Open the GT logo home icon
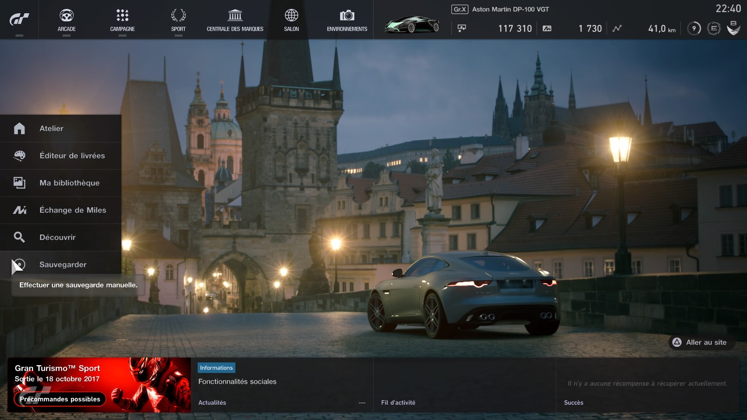 [x=19, y=19]
